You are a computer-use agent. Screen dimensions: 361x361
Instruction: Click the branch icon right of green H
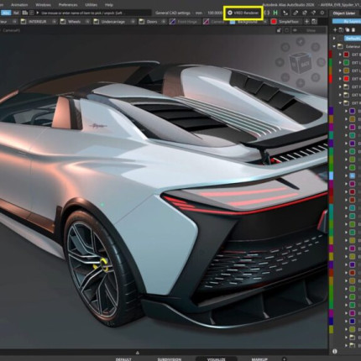(x=285, y=13)
